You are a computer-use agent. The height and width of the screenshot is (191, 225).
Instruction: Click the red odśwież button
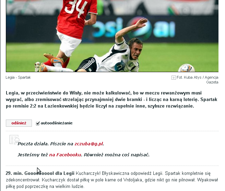tap(19, 123)
